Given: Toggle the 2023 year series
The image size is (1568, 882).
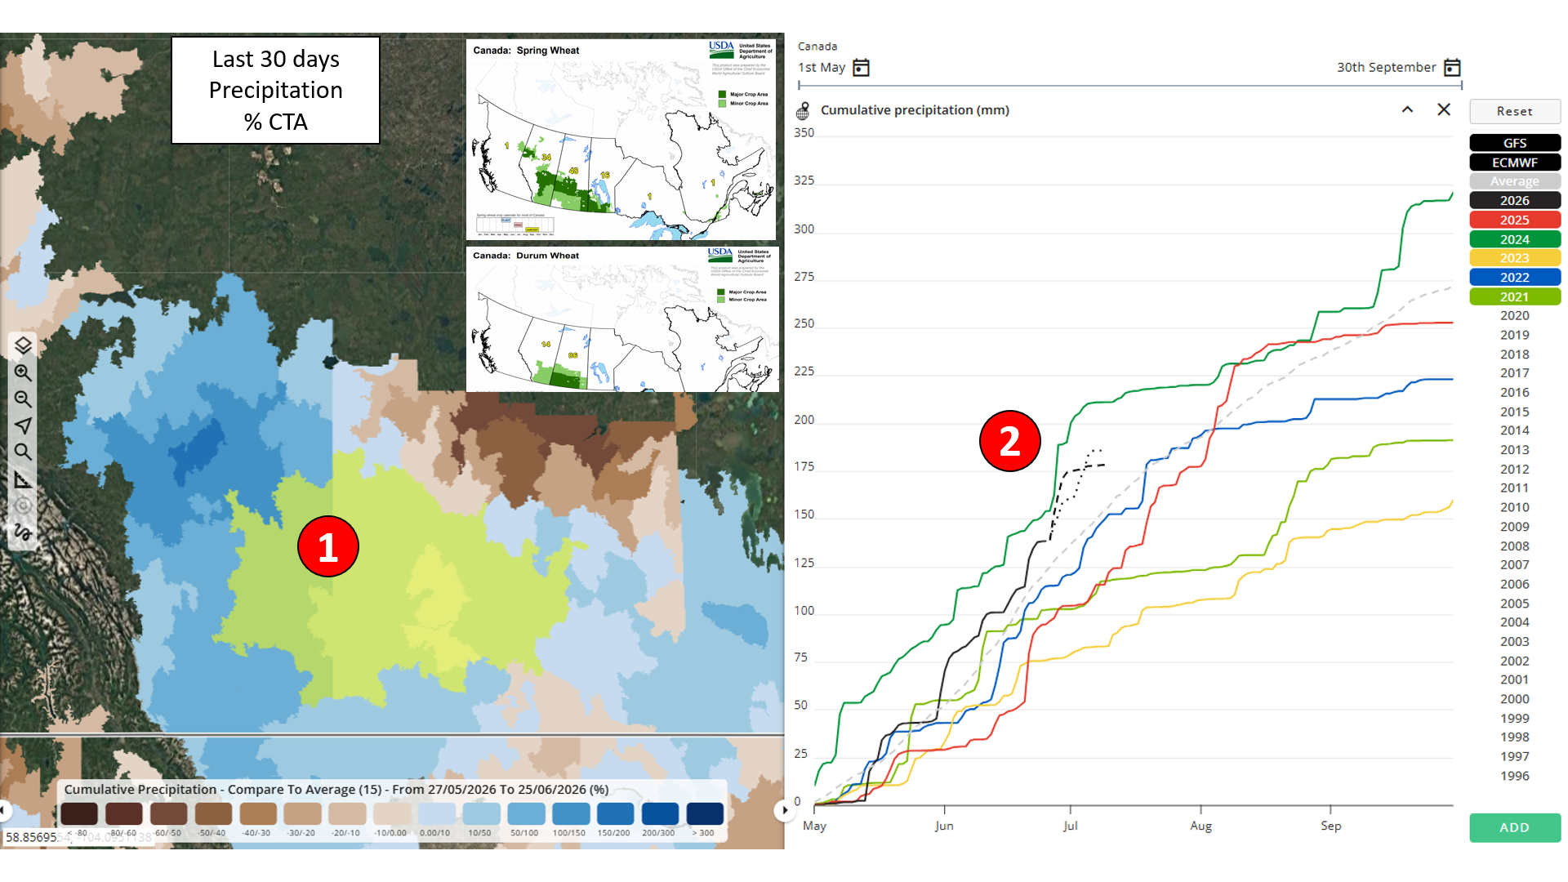Looking at the screenshot, I should (x=1515, y=258).
